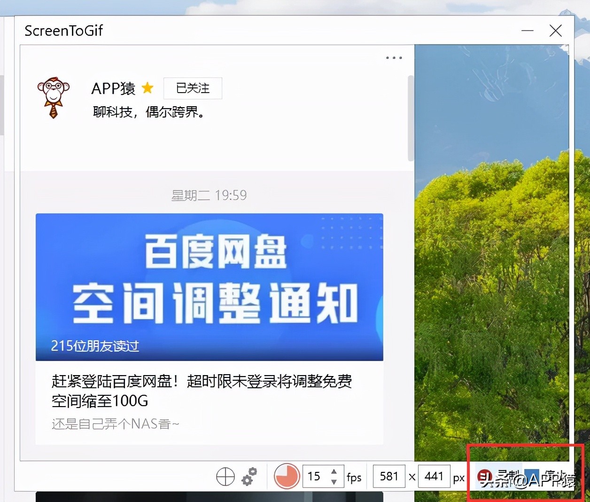Open the three-dot more options menu
Image resolution: width=590 pixels, height=502 pixels.
(x=393, y=57)
